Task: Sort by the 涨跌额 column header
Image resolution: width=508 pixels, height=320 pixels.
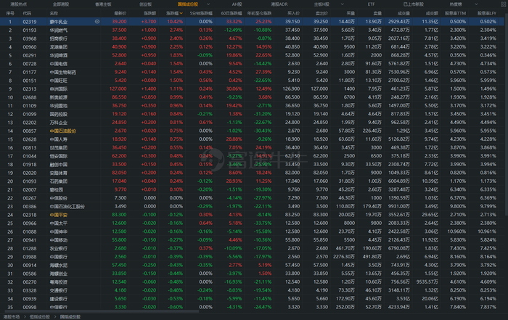Action: (x=149, y=13)
